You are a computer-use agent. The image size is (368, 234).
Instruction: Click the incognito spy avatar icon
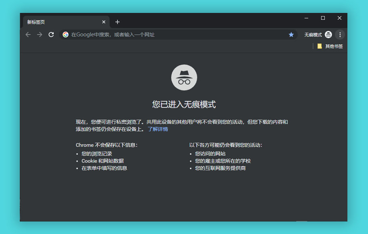click(328, 34)
